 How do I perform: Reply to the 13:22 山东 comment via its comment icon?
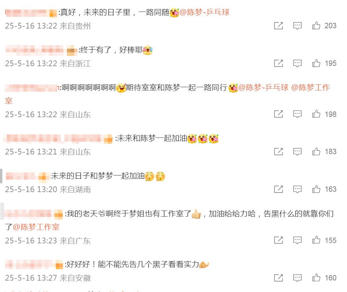pos(297,114)
